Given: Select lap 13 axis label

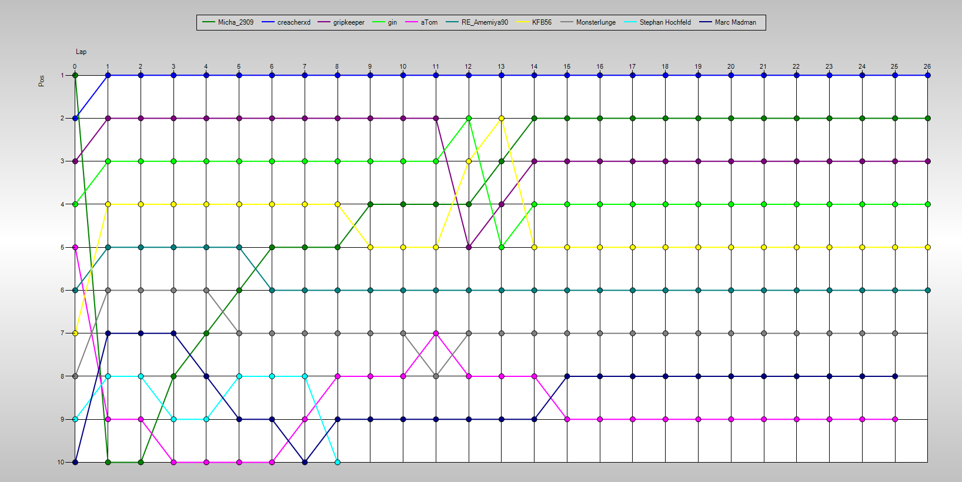Looking at the screenshot, I should pyautogui.click(x=502, y=66).
